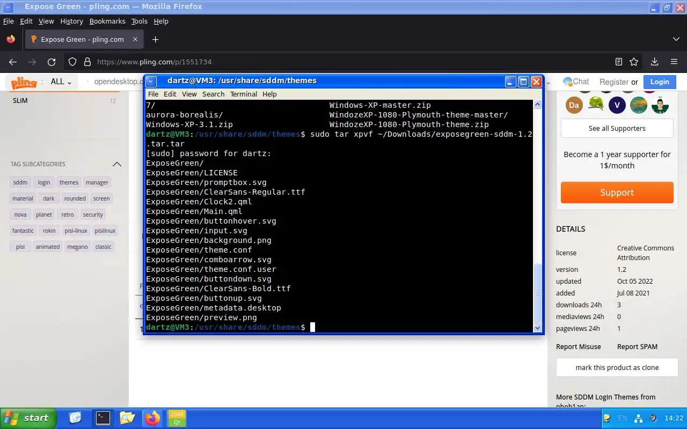
Task: Select the login tag
Action: point(44,182)
